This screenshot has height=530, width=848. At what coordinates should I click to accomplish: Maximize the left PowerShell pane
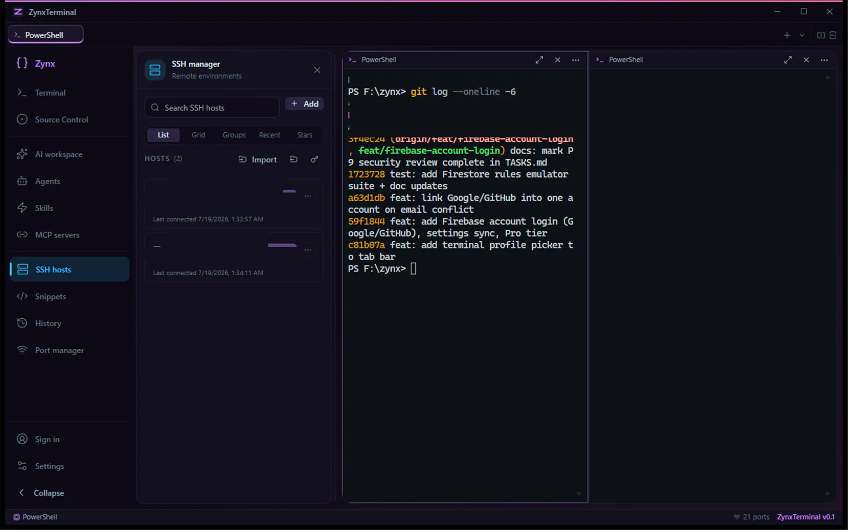pos(539,60)
